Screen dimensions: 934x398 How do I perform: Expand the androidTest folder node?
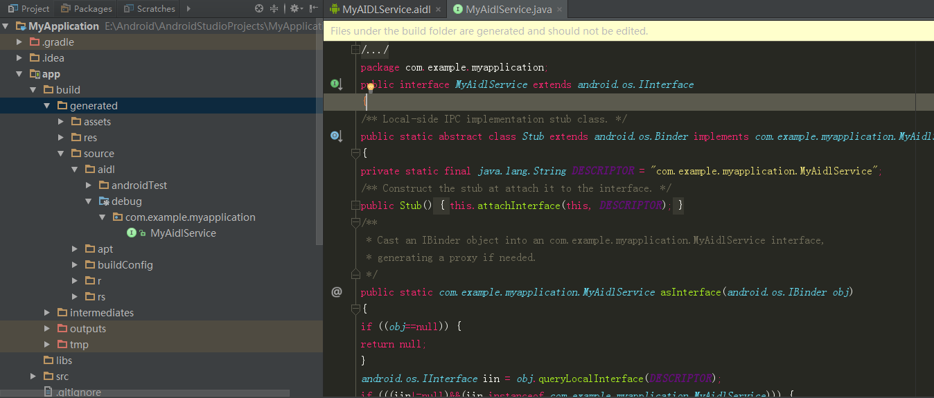89,186
